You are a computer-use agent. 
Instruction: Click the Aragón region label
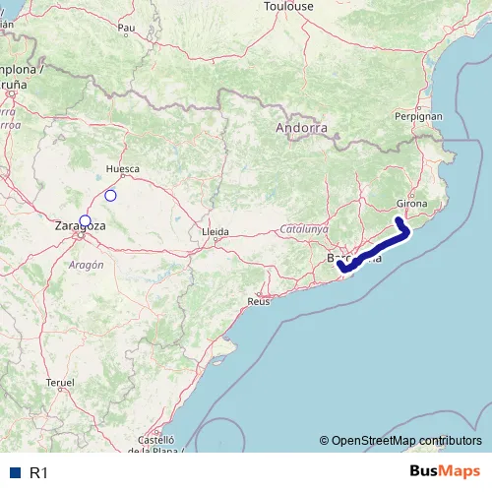click(x=87, y=265)
